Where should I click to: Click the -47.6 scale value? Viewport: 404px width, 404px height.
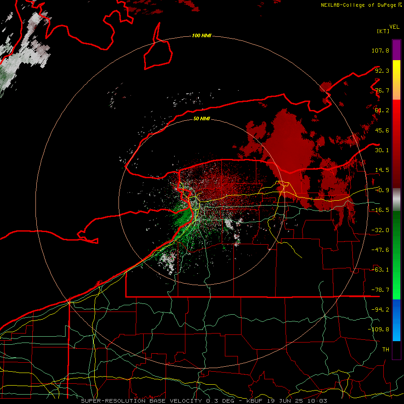pos(380,250)
